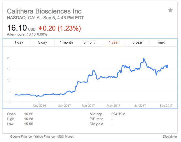Click the chart peak near Jul 2017

pyautogui.click(x=144, y=58)
